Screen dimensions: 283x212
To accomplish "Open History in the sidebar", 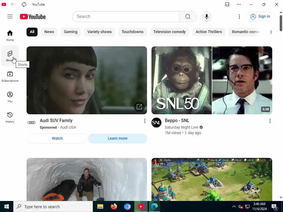I will click(10, 117).
